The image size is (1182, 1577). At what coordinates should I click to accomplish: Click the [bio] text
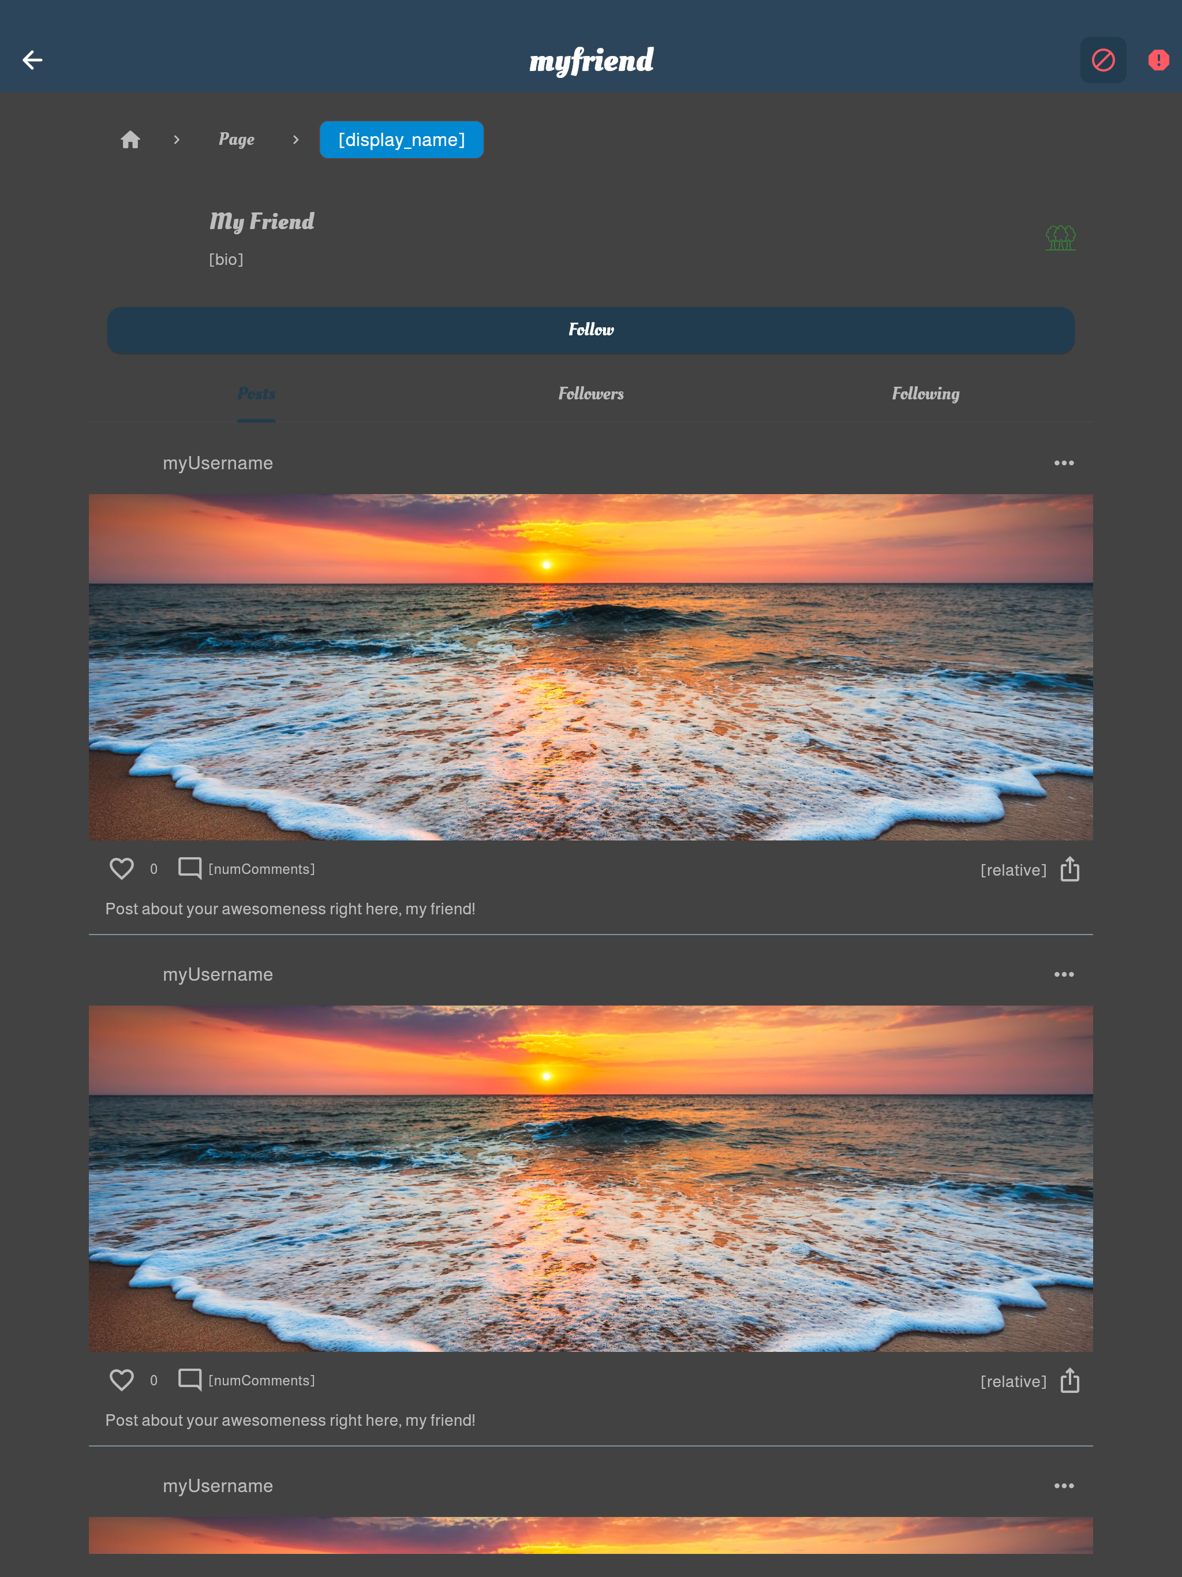point(226,260)
